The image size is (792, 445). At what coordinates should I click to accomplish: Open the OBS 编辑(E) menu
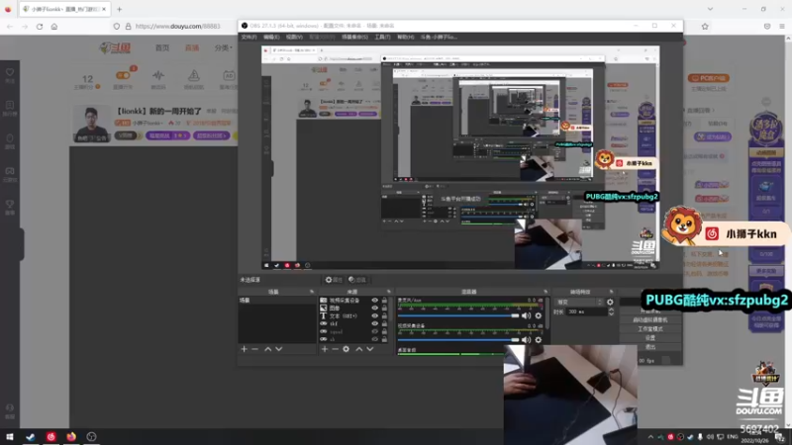click(x=271, y=37)
